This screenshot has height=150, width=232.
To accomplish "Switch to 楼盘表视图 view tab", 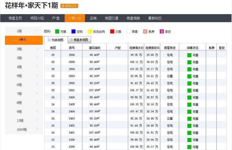I will 79,40.
